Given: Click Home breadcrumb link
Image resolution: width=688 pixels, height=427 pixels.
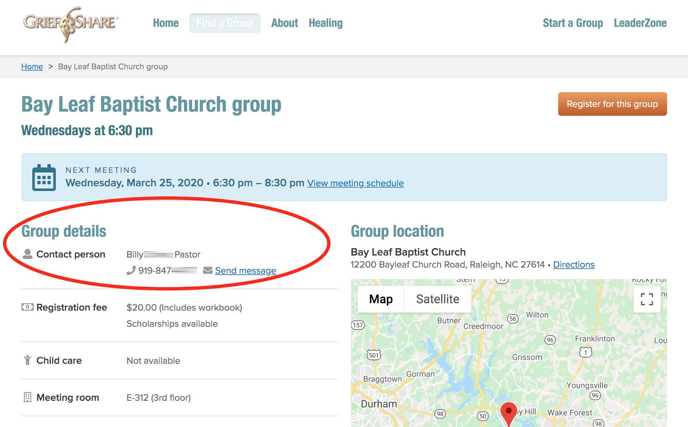Looking at the screenshot, I should point(32,67).
